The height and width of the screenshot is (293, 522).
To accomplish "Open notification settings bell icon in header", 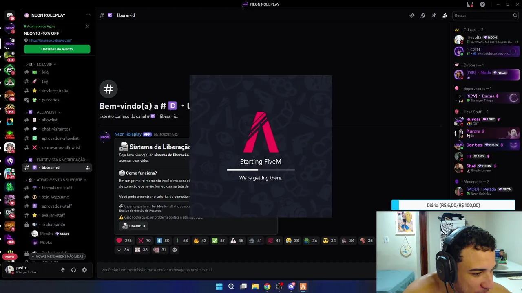I will [x=423, y=15].
